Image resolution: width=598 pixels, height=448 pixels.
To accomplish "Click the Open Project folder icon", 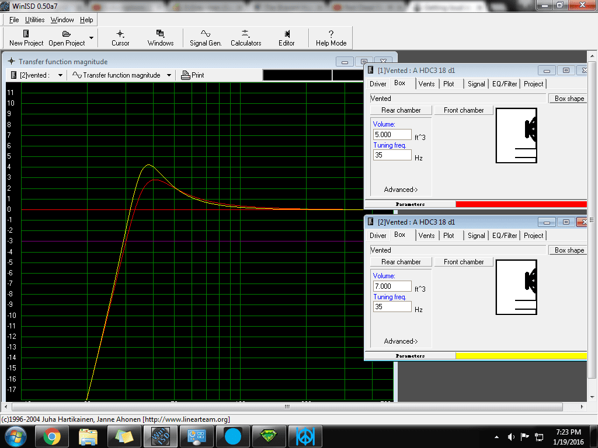I will point(67,34).
